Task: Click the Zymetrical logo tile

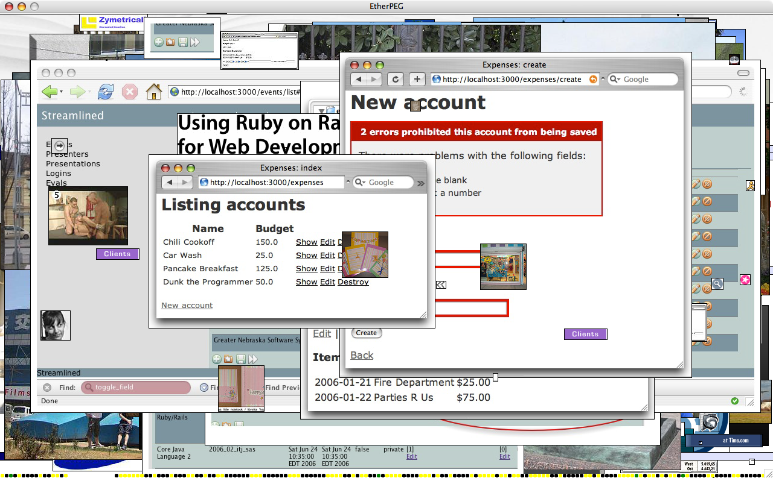Action: tap(112, 23)
